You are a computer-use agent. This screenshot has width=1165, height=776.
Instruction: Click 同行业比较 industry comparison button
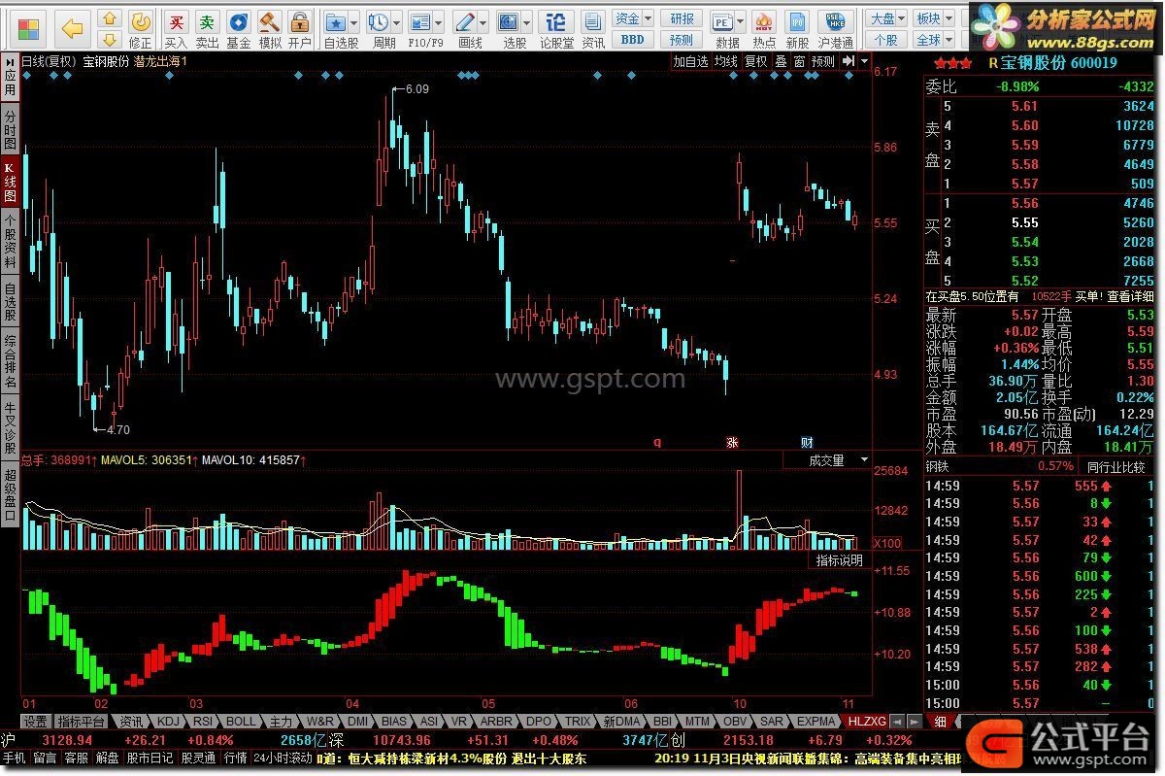1116,466
